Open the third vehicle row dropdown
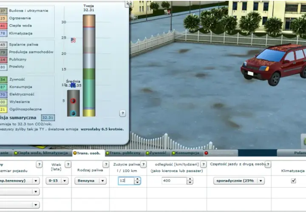 click(20, 205)
